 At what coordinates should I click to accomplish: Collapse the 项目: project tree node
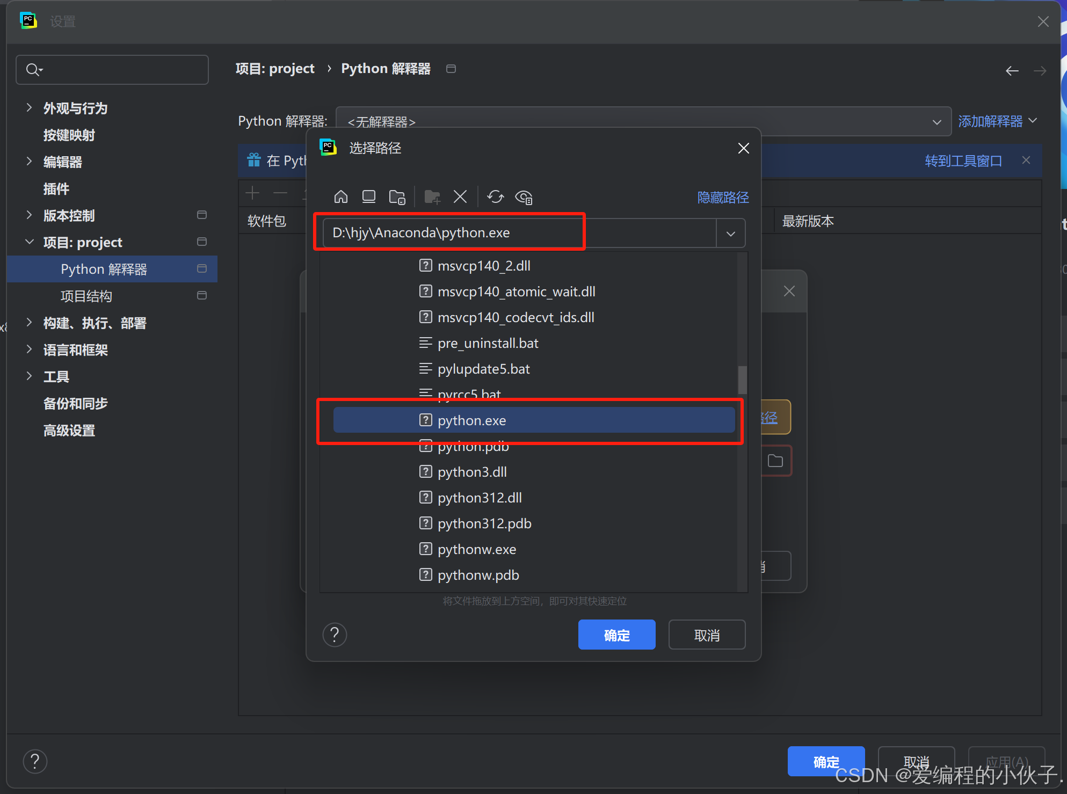click(x=29, y=242)
